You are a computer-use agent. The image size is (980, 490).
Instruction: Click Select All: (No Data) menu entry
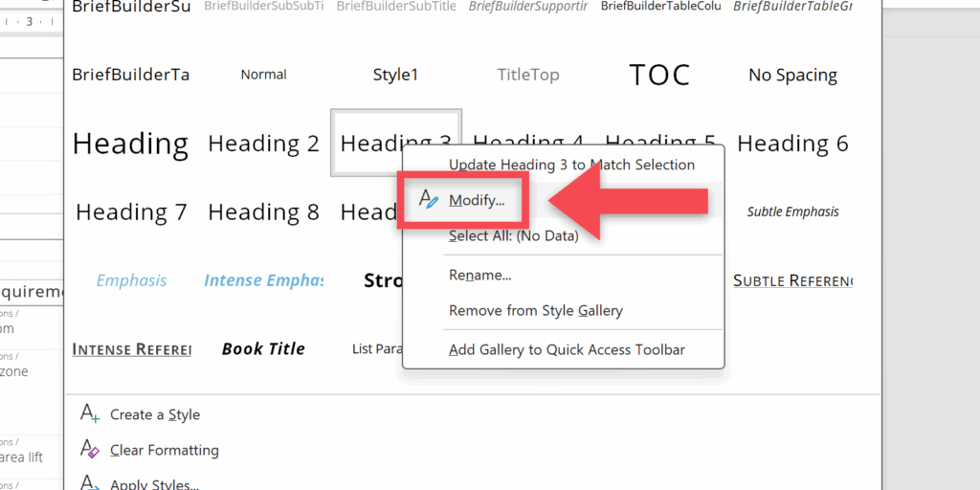[513, 235]
